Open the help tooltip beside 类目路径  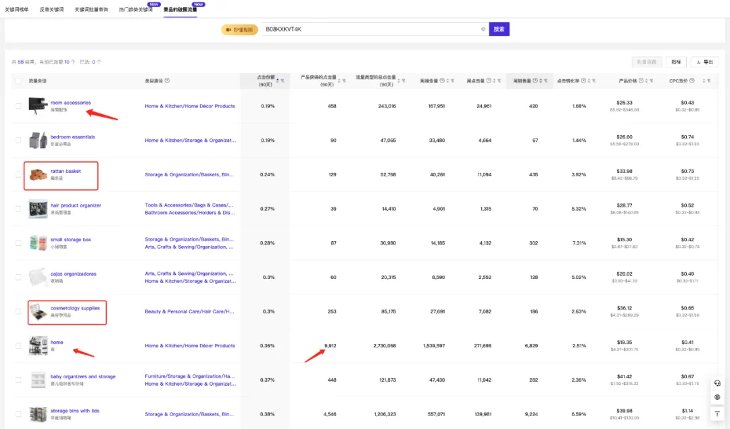[167, 80]
